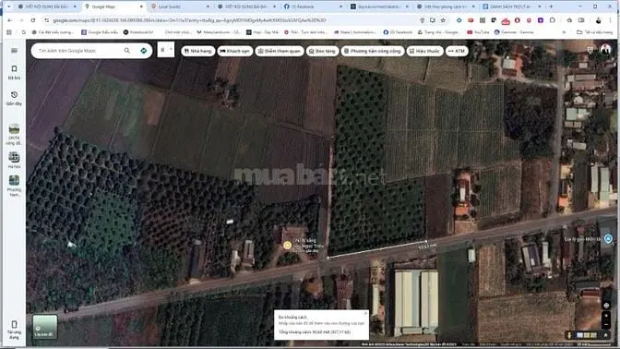Close the measure distance box
620x349 pixels.
click(x=365, y=313)
